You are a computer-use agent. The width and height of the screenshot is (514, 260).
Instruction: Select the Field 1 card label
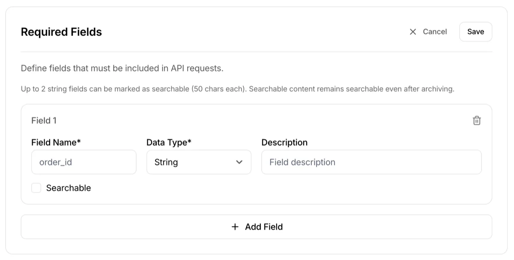click(x=44, y=121)
